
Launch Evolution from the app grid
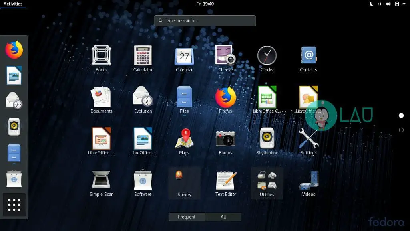(143, 99)
